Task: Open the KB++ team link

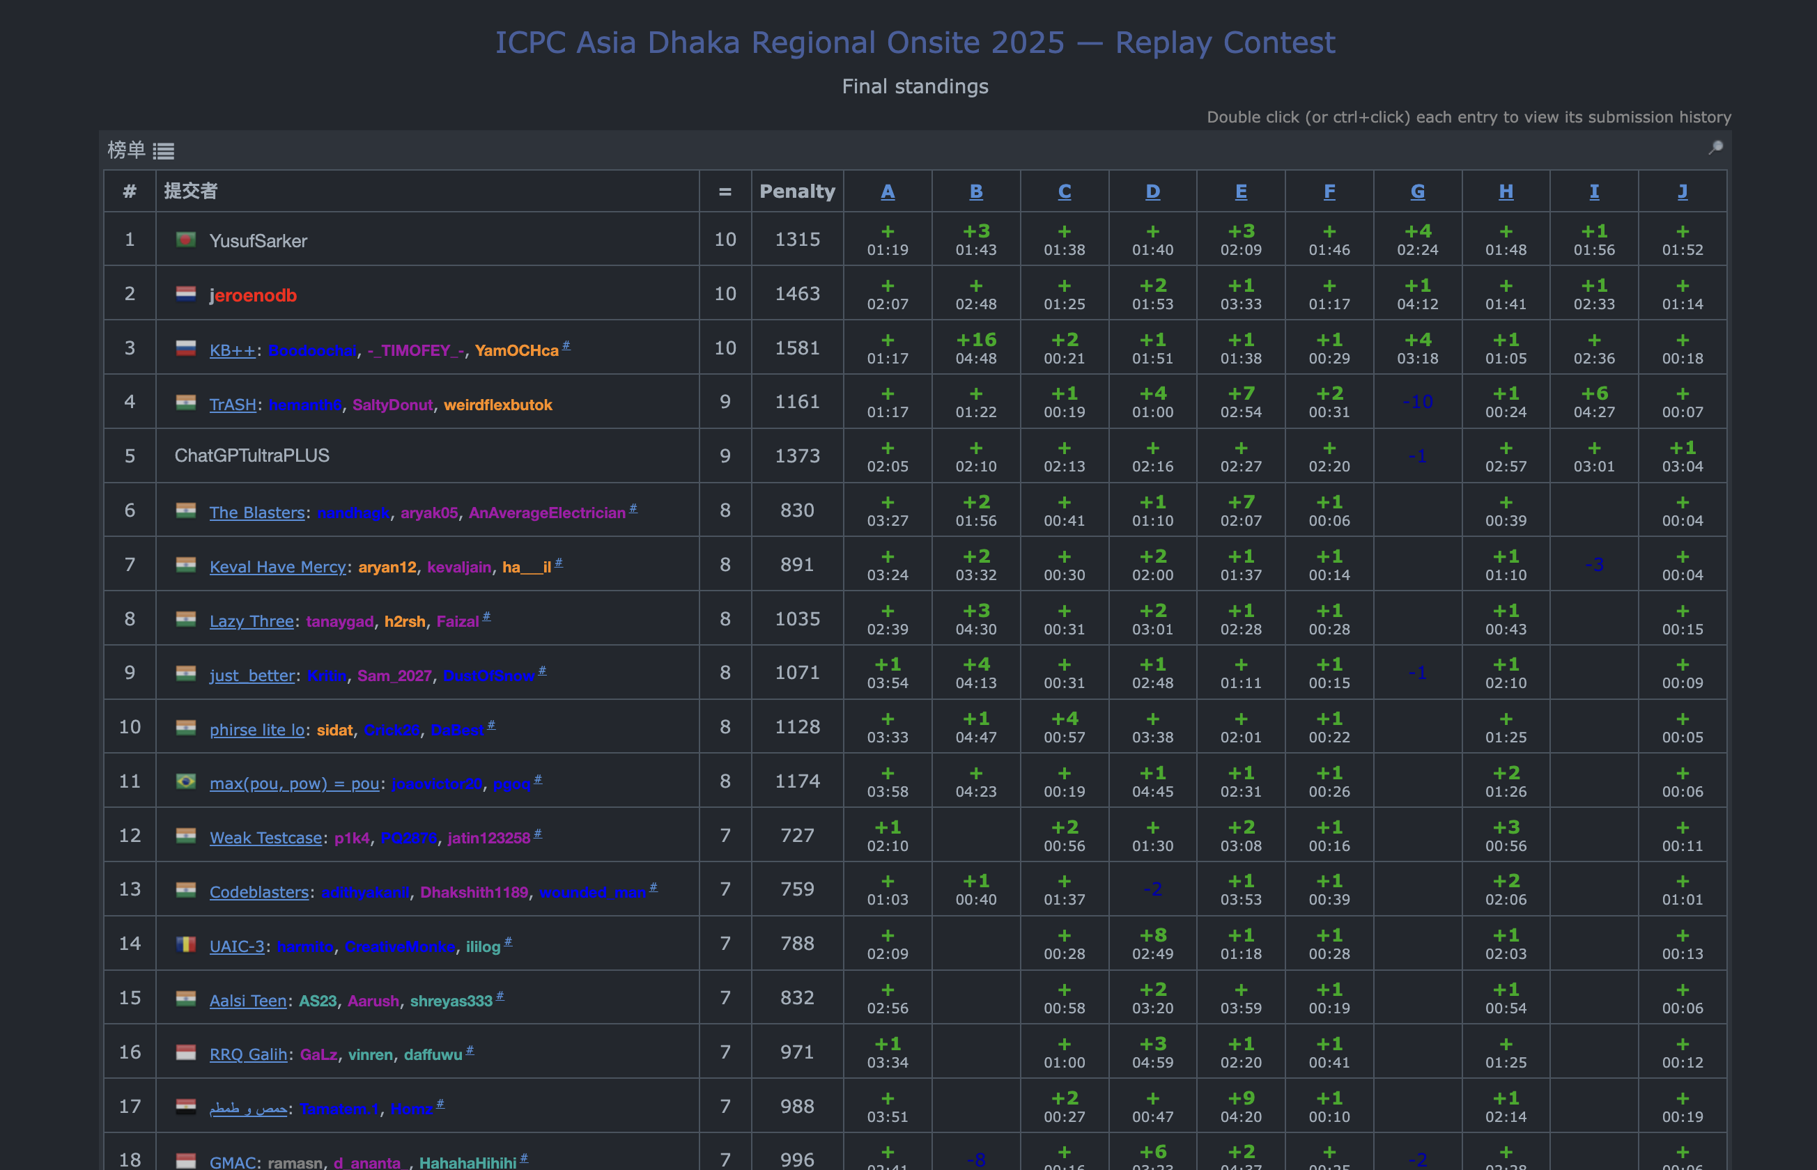Action: pyautogui.click(x=232, y=350)
